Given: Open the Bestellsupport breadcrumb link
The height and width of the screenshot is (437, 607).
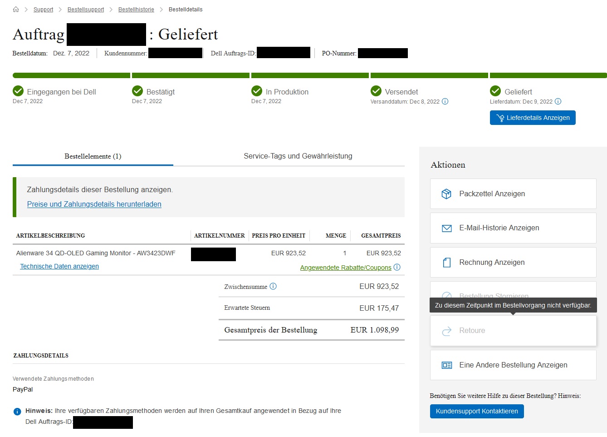Looking at the screenshot, I should [86, 10].
